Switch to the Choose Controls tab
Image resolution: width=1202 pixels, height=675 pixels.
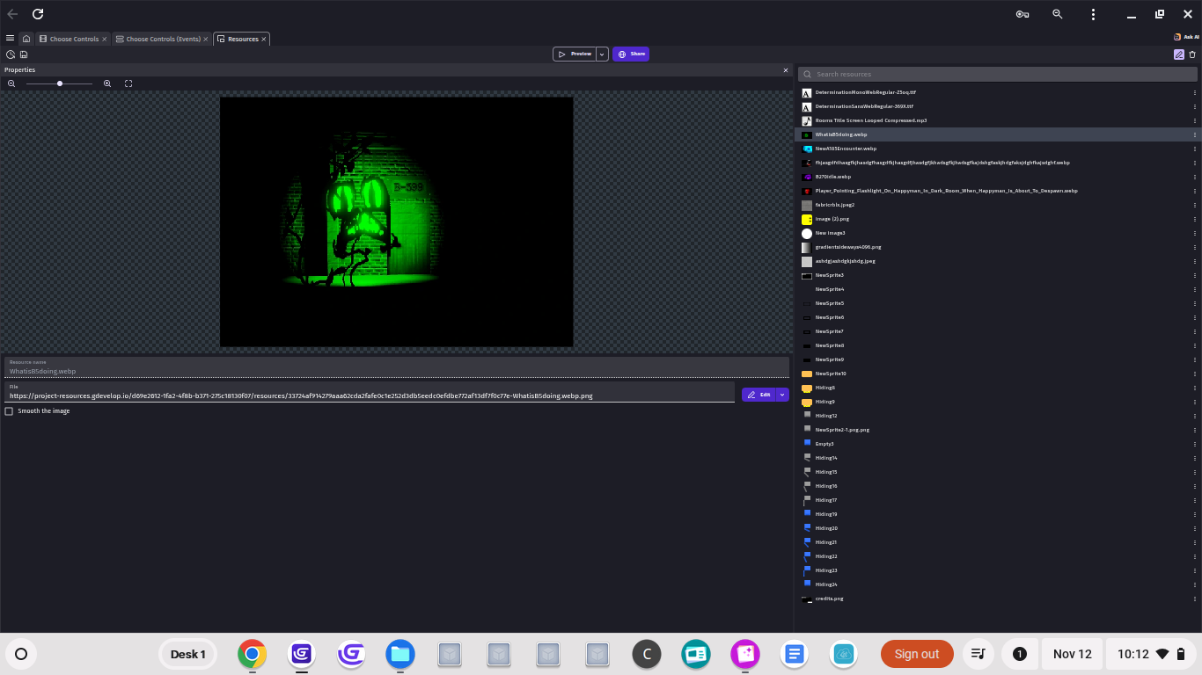coord(74,39)
